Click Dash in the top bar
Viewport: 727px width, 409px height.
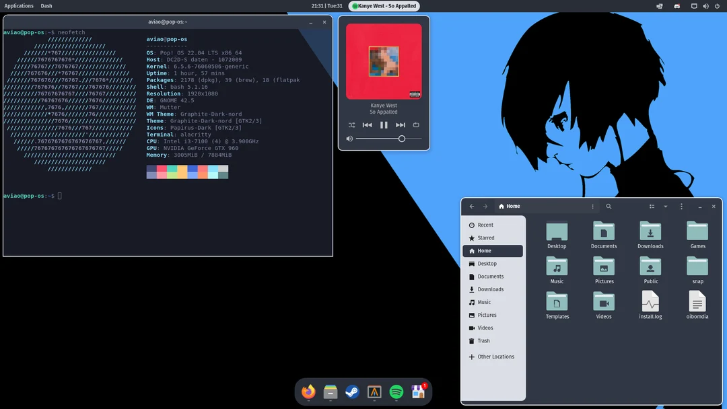pos(46,5)
